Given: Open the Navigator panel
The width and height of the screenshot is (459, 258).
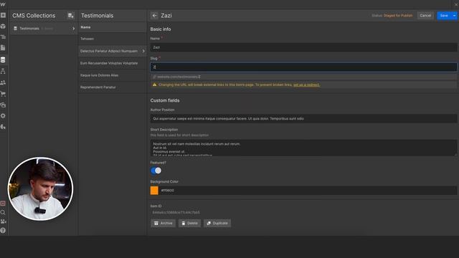Looking at the screenshot, I should 3,37.
